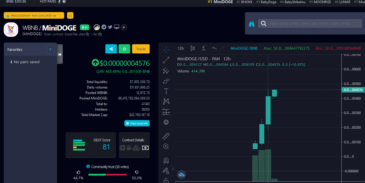Open the PancakeSwap Pair Explorer dropdown
This screenshot has width=365, height=183.
34,15
